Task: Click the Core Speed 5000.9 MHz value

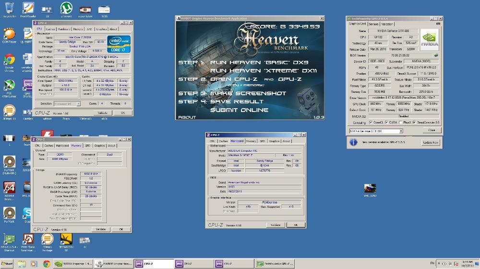Action: pos(65,81)
